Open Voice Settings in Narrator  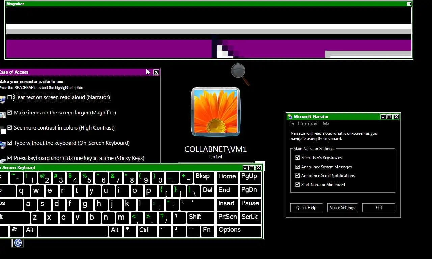(343, 208)
